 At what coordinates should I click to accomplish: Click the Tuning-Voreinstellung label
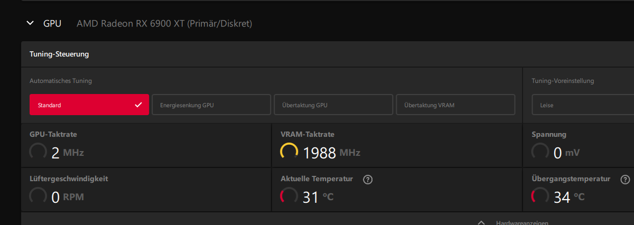[x=563, y=81]
